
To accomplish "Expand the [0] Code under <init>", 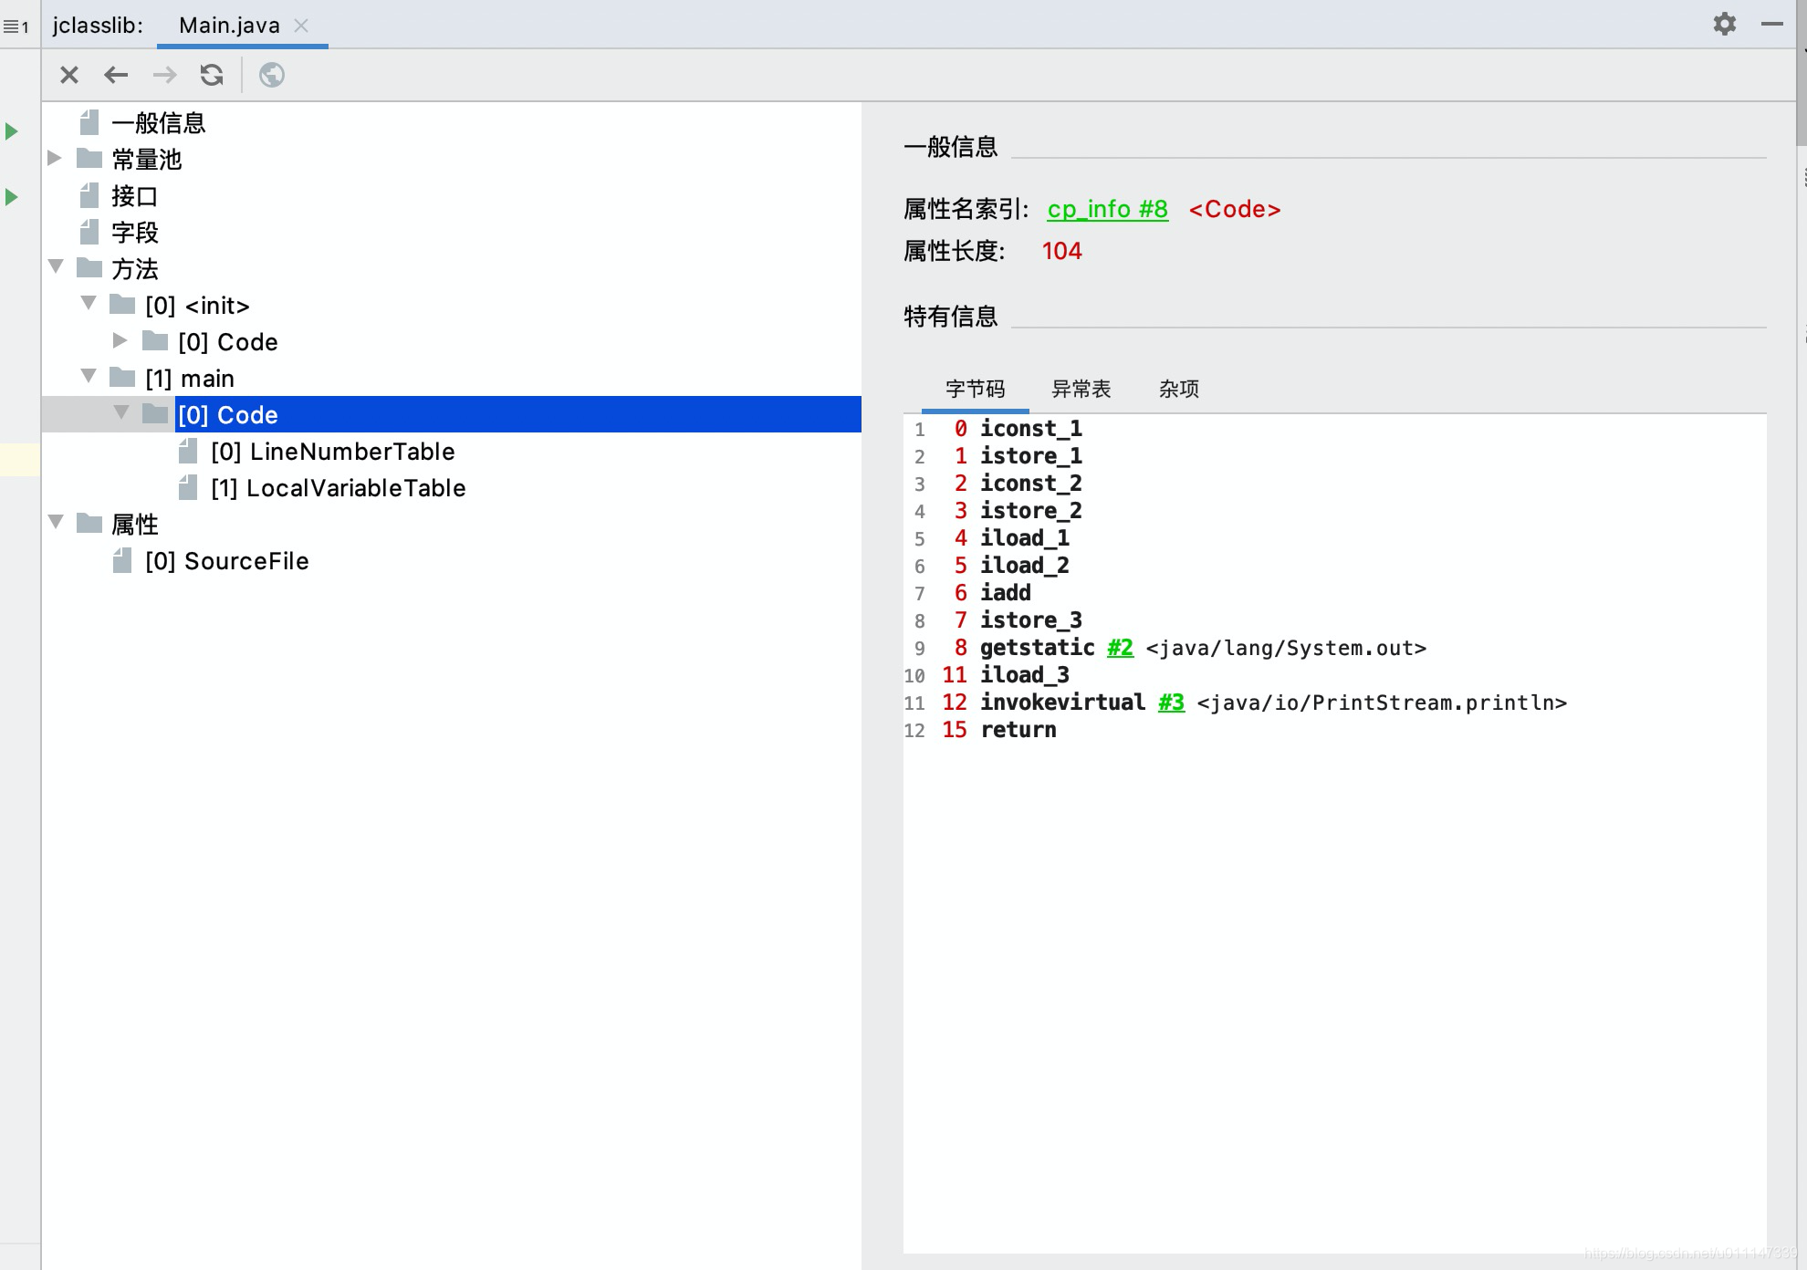I will (120, 339).
